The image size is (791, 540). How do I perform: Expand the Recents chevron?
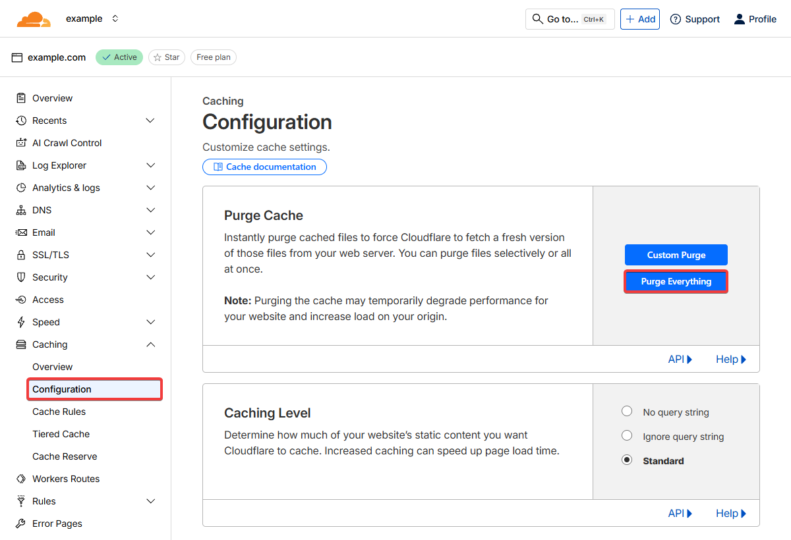pyautogui.click(x=150, y=121)
